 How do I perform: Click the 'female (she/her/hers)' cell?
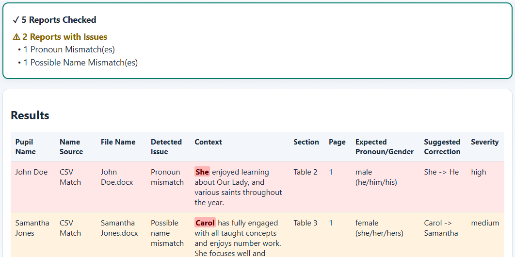[x=379, y=228]
